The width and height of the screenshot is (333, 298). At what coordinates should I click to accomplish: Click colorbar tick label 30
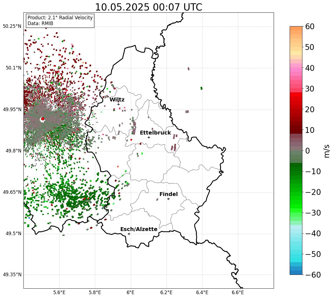pyautogui.click(x=310, y=89)
